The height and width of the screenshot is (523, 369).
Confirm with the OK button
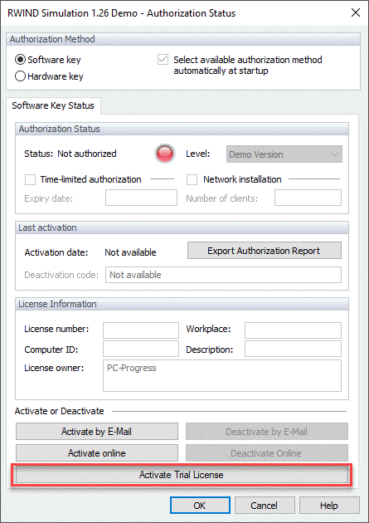[x=200, y=506]
